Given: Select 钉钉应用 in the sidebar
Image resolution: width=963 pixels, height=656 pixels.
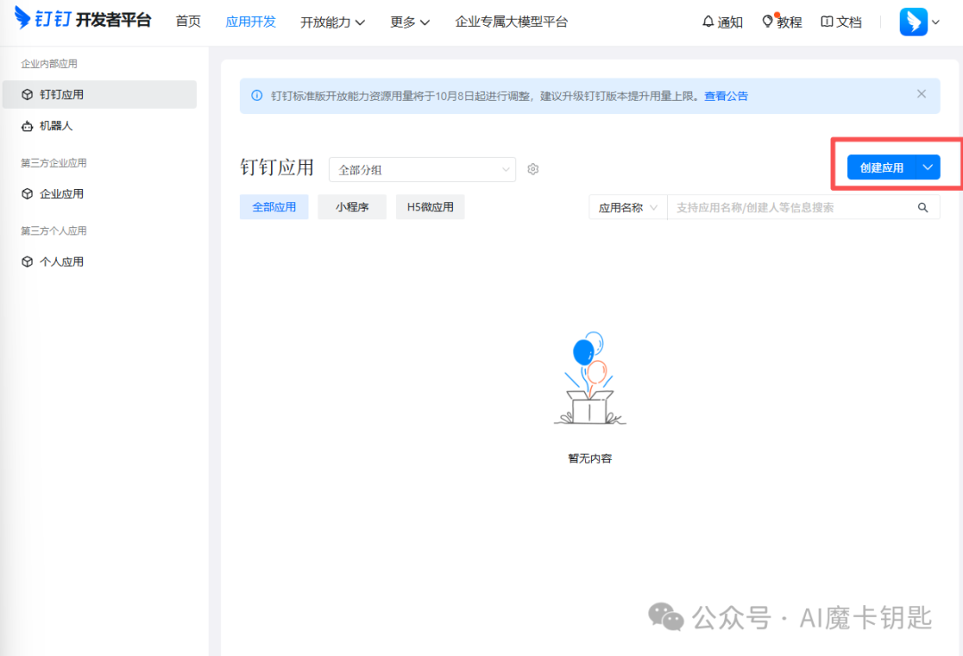Looking at the screenshot, I should click(100, 94).
